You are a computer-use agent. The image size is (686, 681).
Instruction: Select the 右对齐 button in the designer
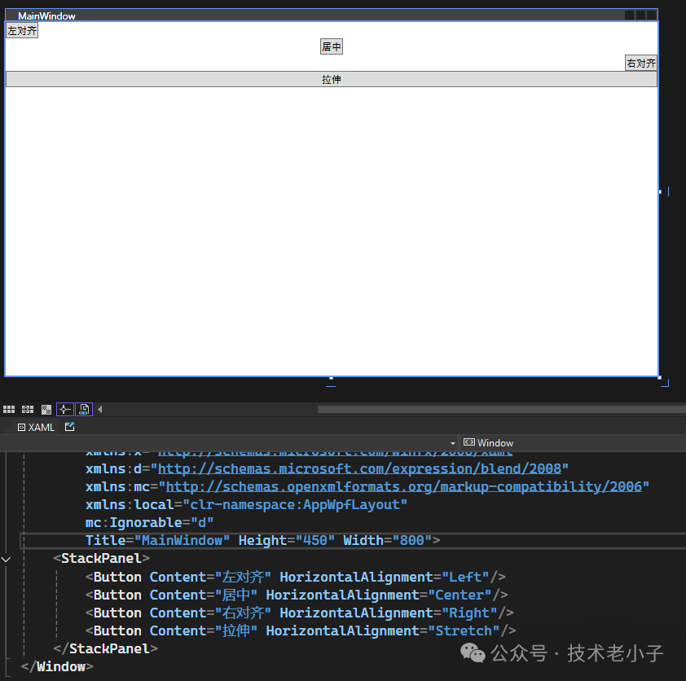641,64
